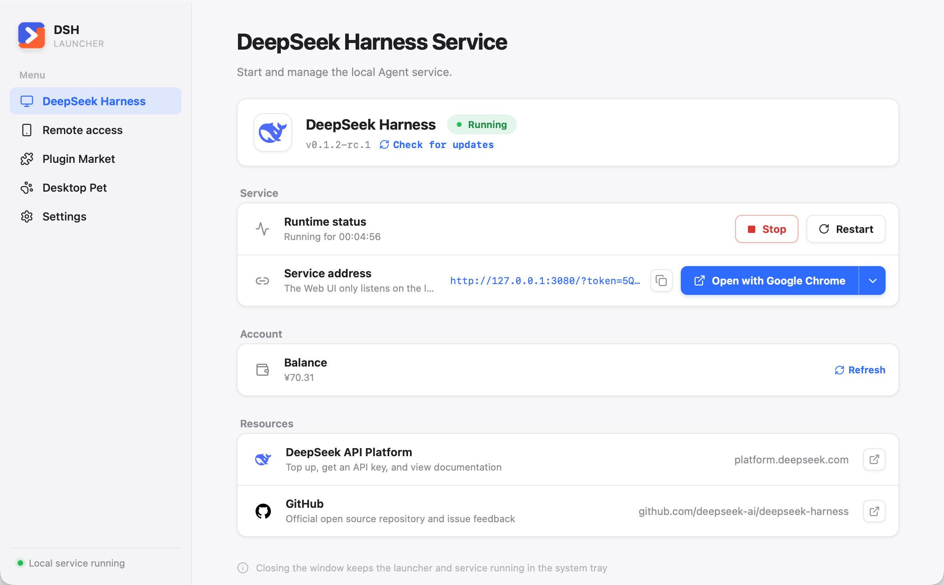Click 'Top up, get an API key' description
Viewport: 944px width, 585px height.
tap(394, 467)
